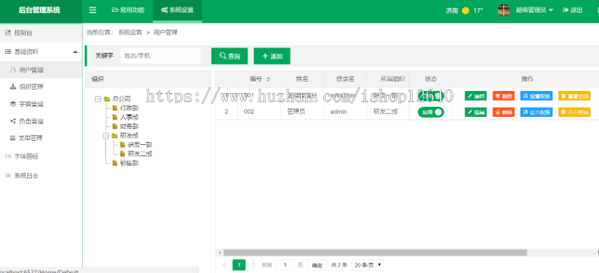Image resolution: width=599 pixels, height=273 pixels.
Task: Open 菜单管理 in the sidebar
Action: pyautogui.click(x=30, y=138)
